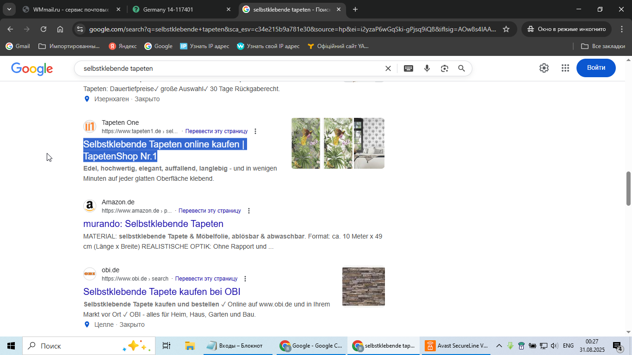This screenshot has height=355, width=632.
Task: Close the selbstklebende tapeten tab
Action: click(x=339, y=9)
